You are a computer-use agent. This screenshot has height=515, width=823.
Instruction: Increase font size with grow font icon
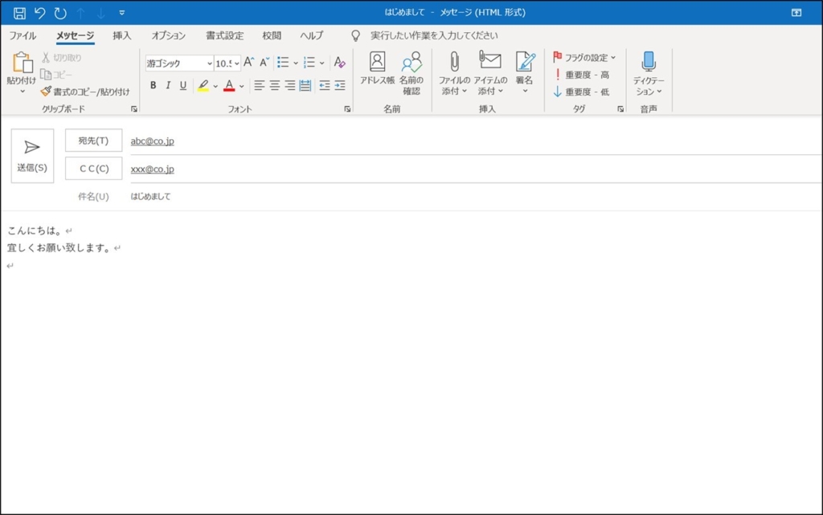click(249, 63)
